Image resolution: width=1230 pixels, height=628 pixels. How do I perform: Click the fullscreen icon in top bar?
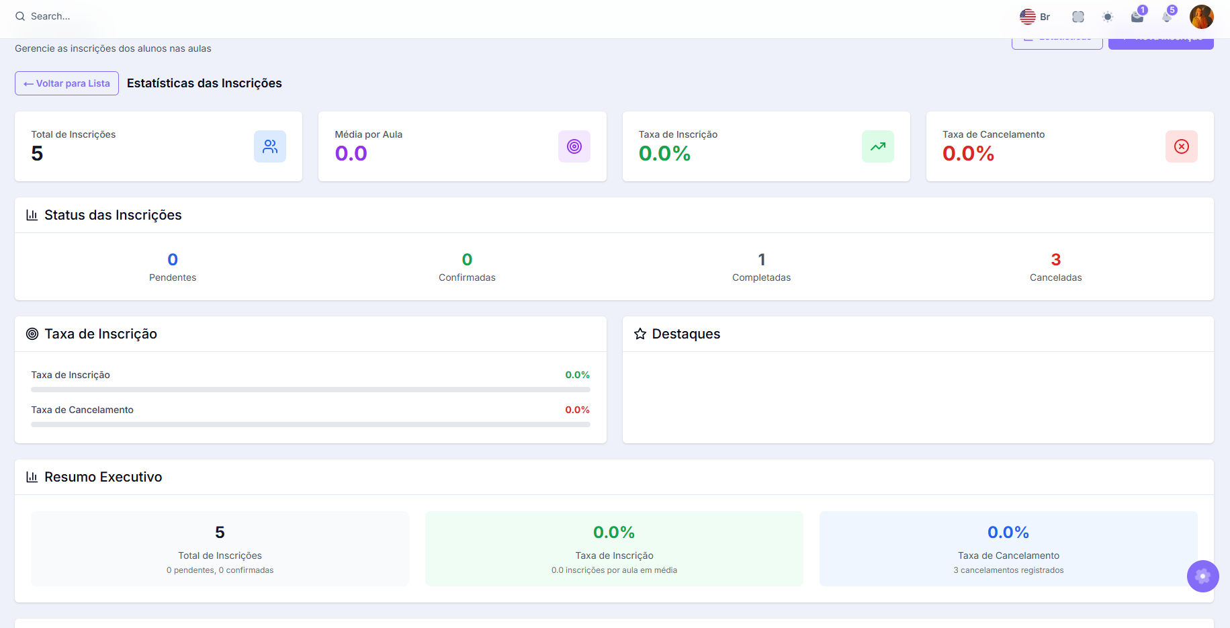1078,17
